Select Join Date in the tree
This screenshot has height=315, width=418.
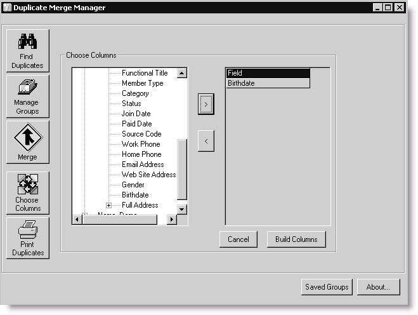point(136,114)
